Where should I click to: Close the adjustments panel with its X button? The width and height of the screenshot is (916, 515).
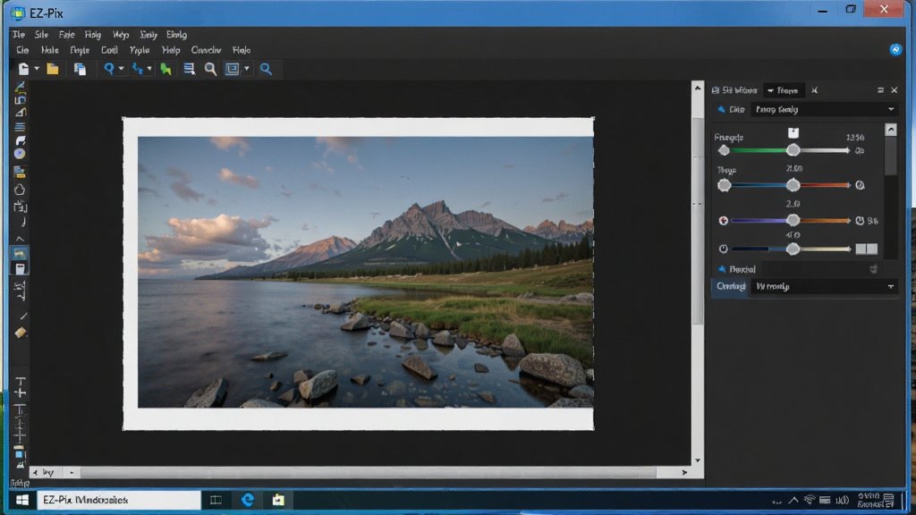pos(895,90)
